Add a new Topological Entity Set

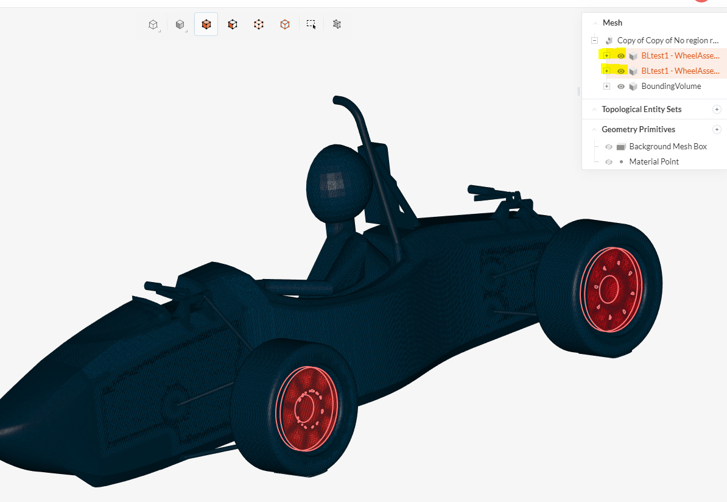click(717, 110)
